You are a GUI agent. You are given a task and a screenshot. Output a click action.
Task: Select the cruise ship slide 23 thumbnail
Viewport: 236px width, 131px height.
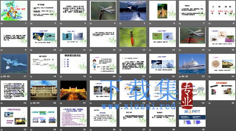click(192, 64)
